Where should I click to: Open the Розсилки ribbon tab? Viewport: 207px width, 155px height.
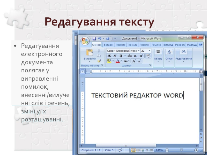pyautogui.click(x=144, y=45)
